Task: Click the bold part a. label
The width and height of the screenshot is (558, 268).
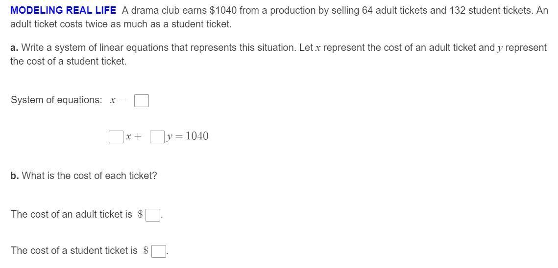Action: [x=15, y=47]
